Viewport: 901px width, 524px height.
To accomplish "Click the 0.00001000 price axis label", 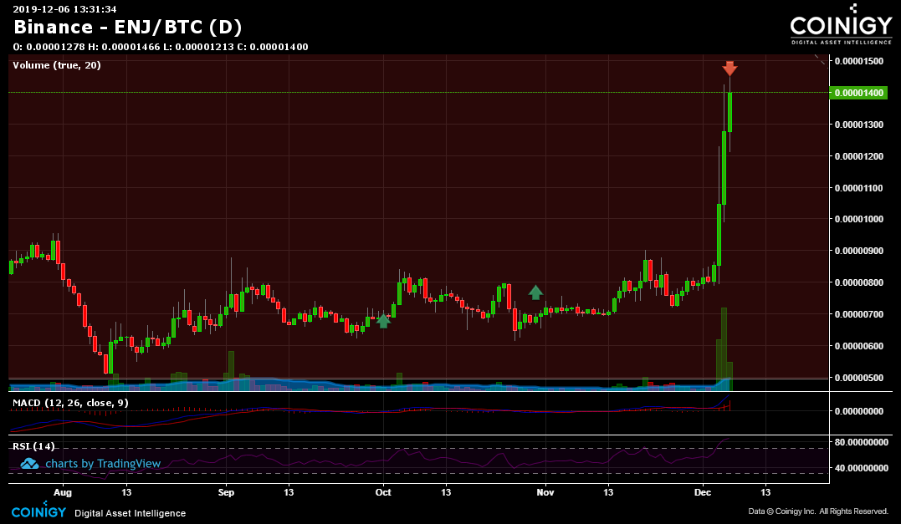I will 859,219.
